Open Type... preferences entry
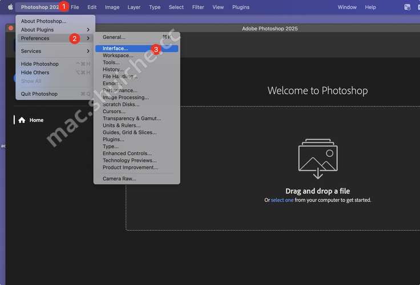Viewport: 420px width, 285px height. [x=136, y=146]
